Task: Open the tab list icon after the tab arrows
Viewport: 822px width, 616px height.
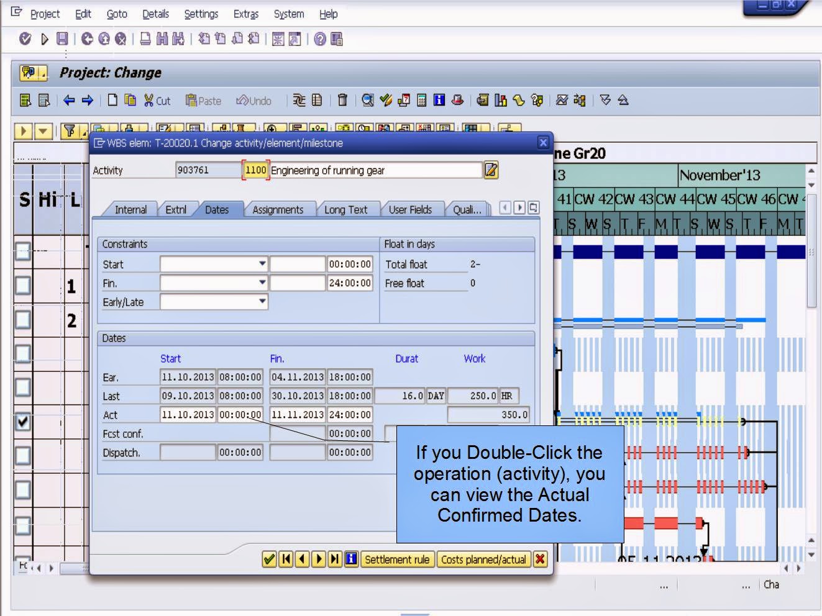Action: (x=534, y=208)
